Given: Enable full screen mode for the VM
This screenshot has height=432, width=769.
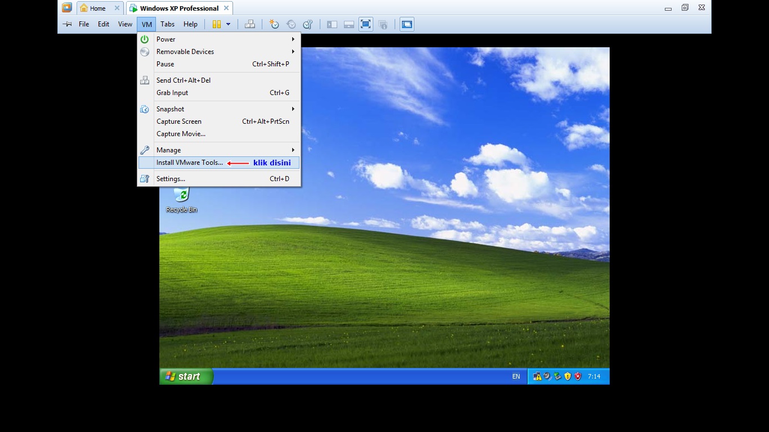Looking at the screenshot, I should click(365, 24).
